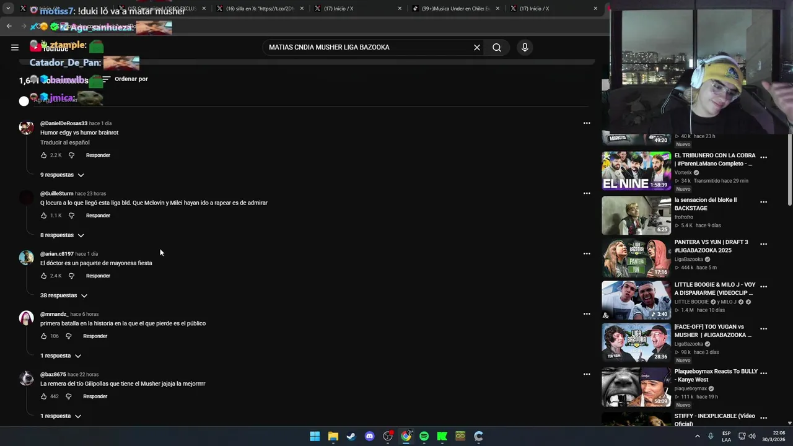Open the BACKSTAGE 6:25 video thumbnail

pos(636,216)
